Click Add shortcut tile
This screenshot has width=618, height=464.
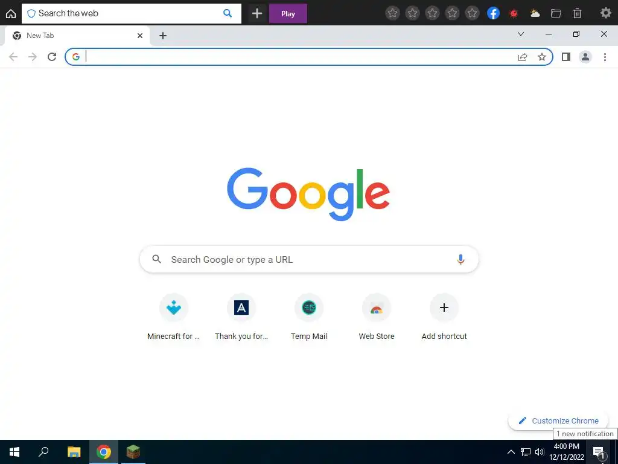click(444, 318)
